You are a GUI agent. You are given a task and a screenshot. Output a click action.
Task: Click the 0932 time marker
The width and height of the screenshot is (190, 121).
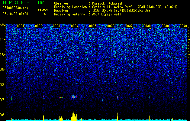39,26
